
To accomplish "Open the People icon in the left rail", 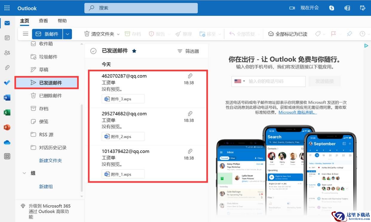I will (x=7, y=53).
